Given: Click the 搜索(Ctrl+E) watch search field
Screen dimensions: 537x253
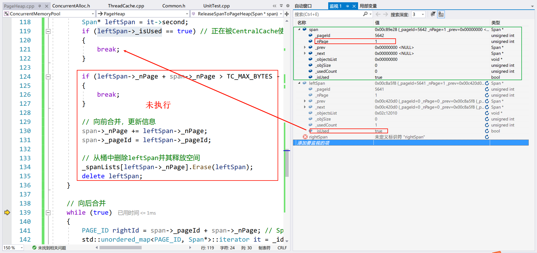Looking at the screenshot, I should (327, 14).
